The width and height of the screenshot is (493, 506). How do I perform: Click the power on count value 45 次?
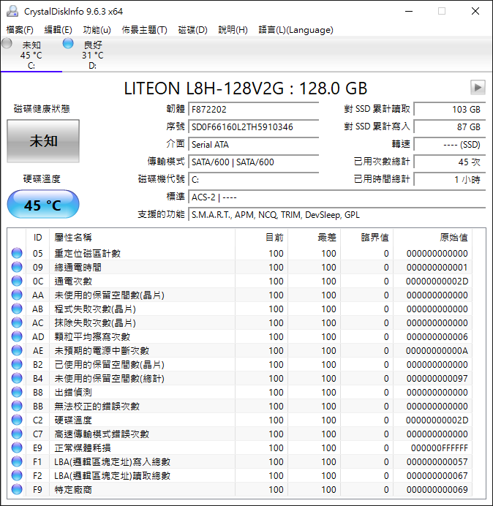tap(450, 162)
